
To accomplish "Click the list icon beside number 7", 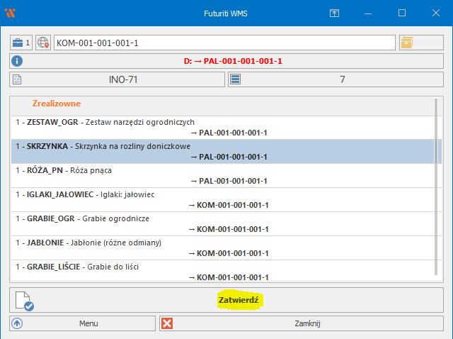I will coord(236,79).
